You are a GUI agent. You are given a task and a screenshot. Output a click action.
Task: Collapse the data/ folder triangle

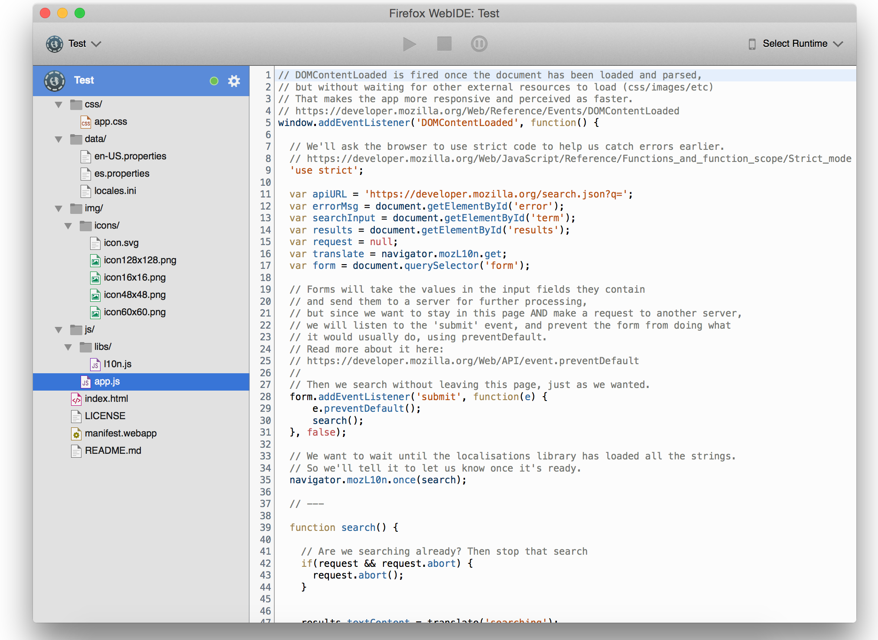click(x=59, y=139)
